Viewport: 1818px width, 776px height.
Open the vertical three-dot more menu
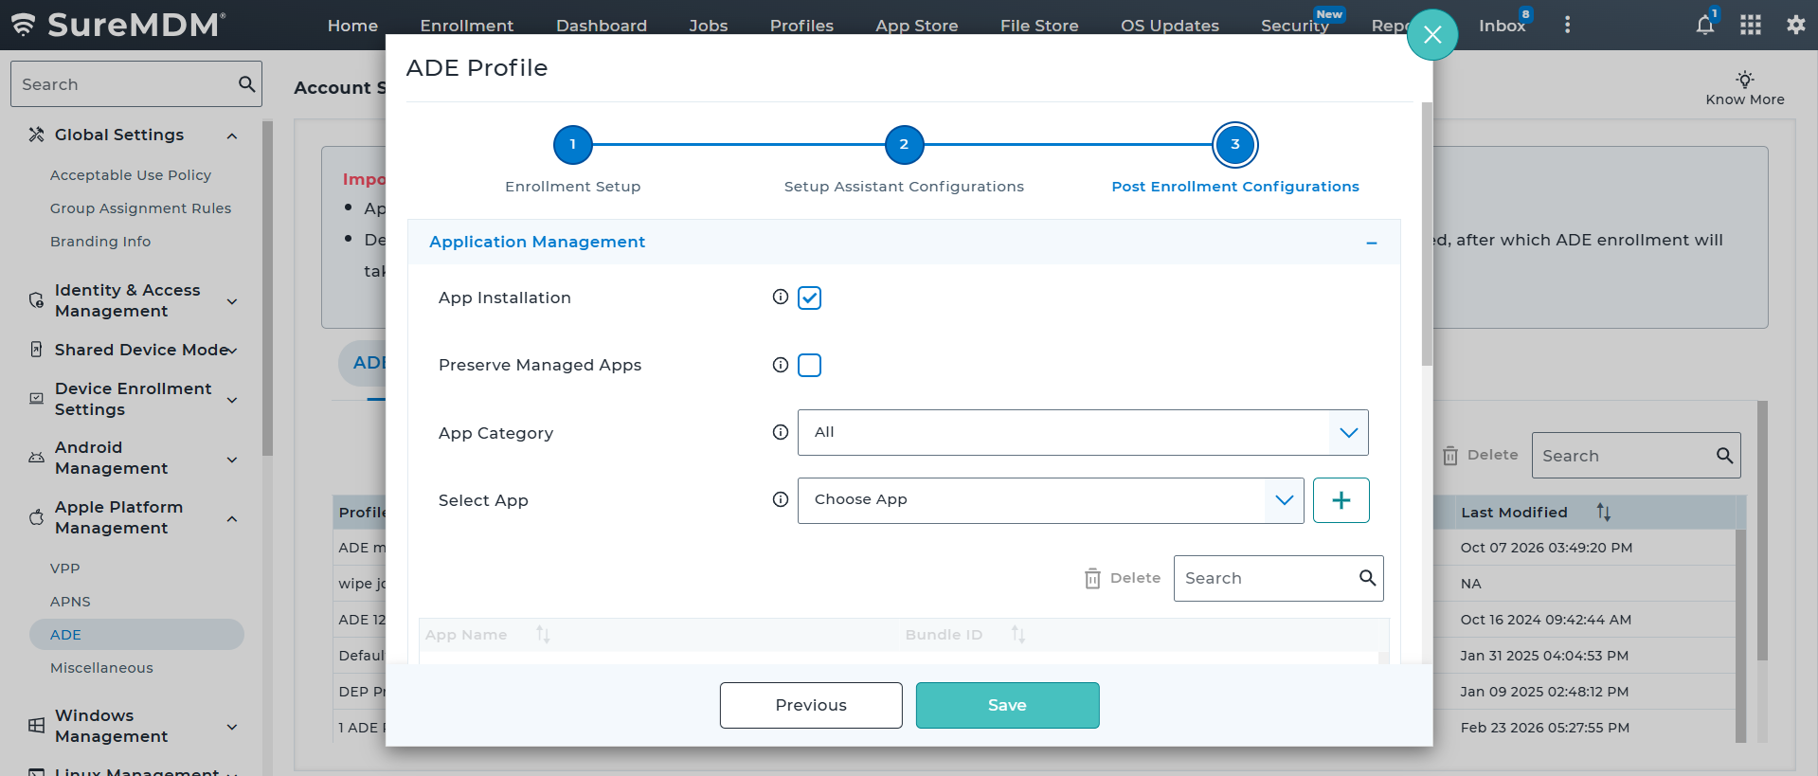(x=1567, y=25)
